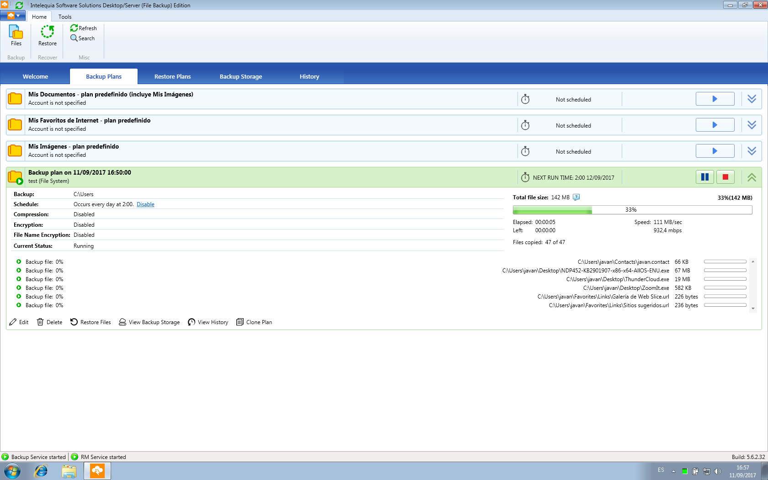Pause the running backup plan
This screenshot has height=480, width=768.
pyautogui.click(x=704, y=177)
